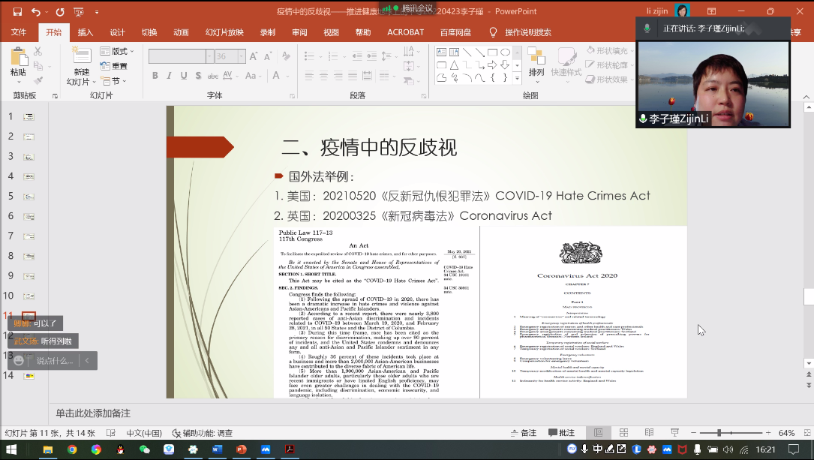This screenshot has width=814, height=460.
Task: Toggle the Comments (批注) pane
Action: 561,433
